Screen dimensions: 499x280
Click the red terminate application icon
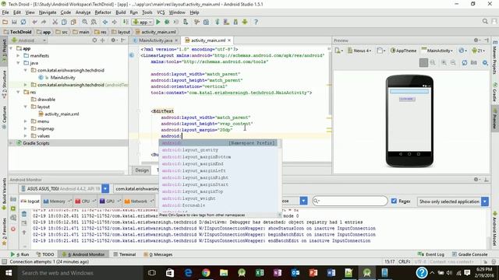point(13,229)
